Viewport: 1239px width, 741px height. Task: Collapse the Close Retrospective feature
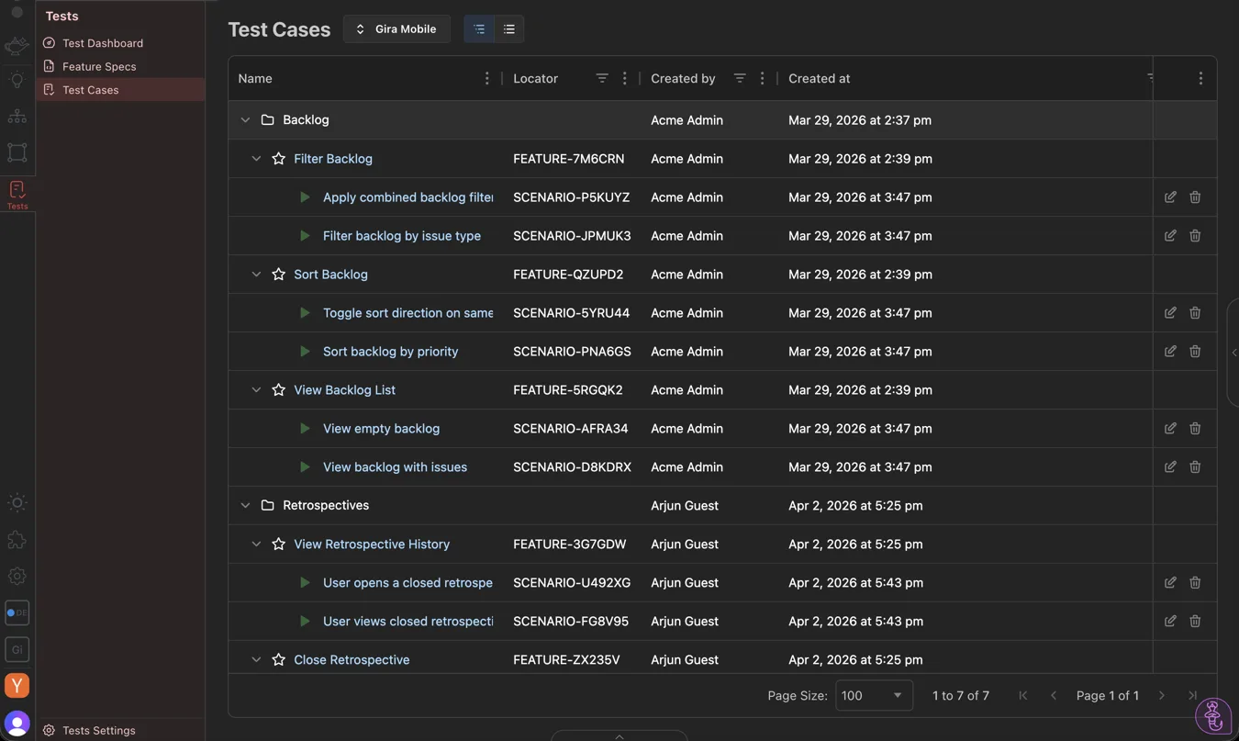(256, 660)
